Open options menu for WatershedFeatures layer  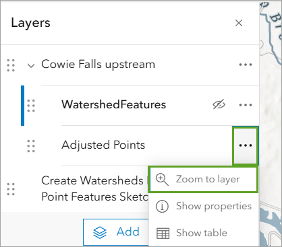(246, 105)
